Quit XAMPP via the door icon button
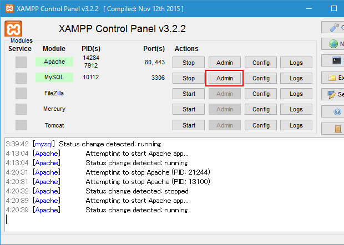Screen dimensions: 344x245 click(x=333, y=129)
